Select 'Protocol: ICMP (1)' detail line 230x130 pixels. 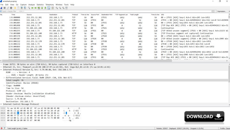[x=16, y=91]
